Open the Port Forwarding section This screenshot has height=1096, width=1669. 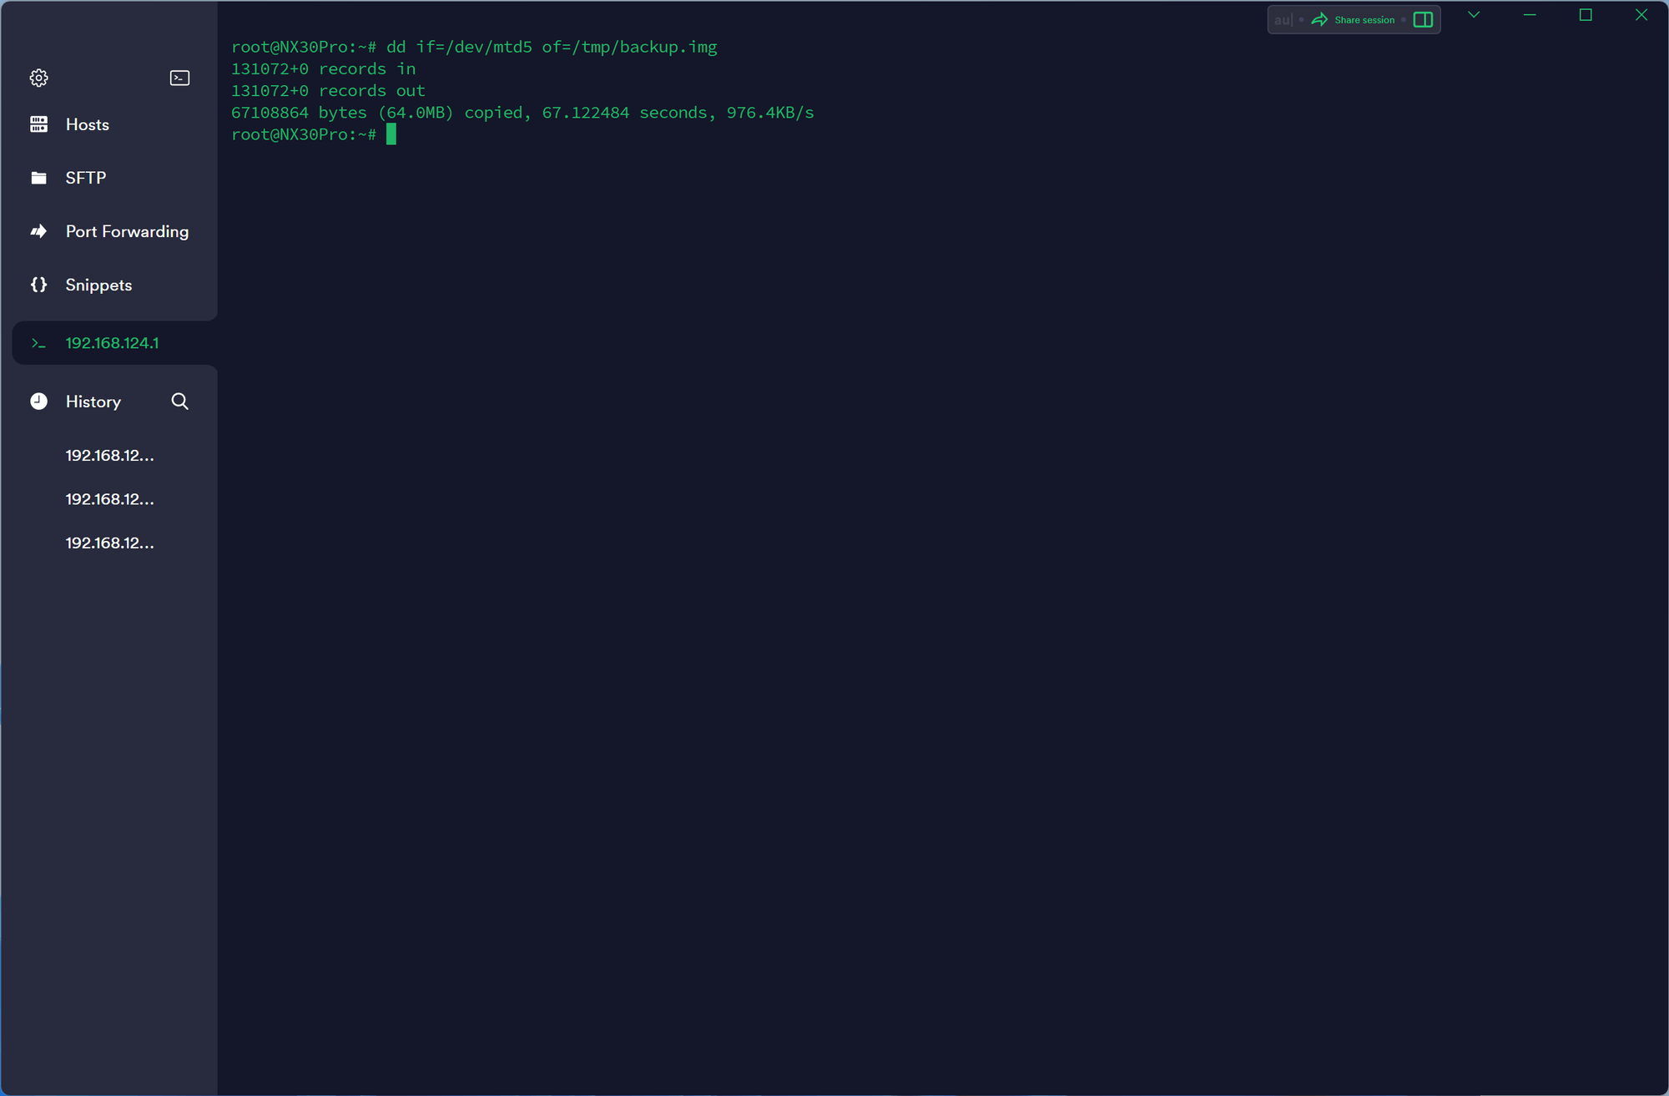point(127,231)
